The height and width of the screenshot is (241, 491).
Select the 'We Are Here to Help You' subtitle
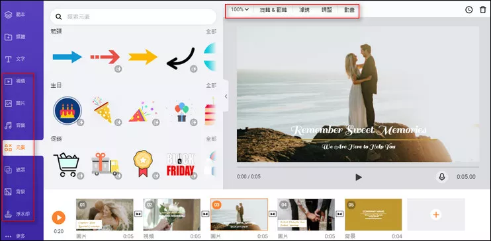click(x=359, y=147)
